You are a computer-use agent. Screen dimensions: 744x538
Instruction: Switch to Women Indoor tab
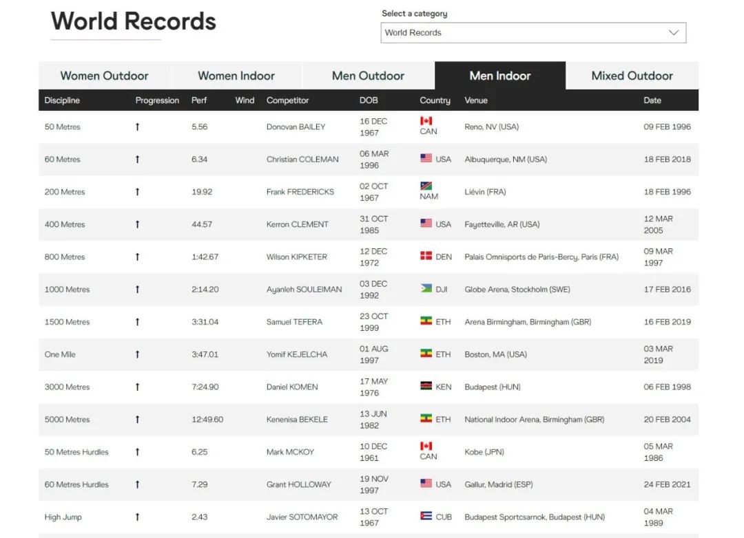pyautogui.click(x=236, y=76)
